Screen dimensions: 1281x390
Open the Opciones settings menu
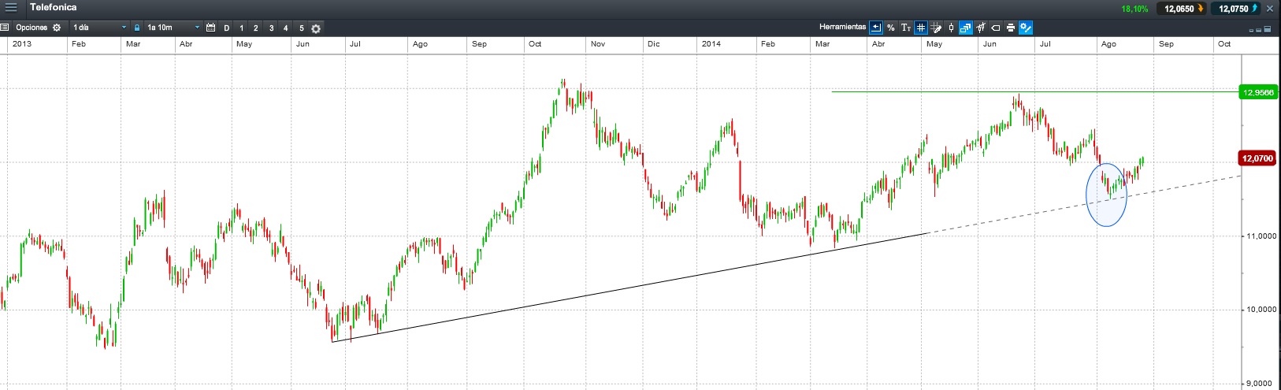point(35,28)
